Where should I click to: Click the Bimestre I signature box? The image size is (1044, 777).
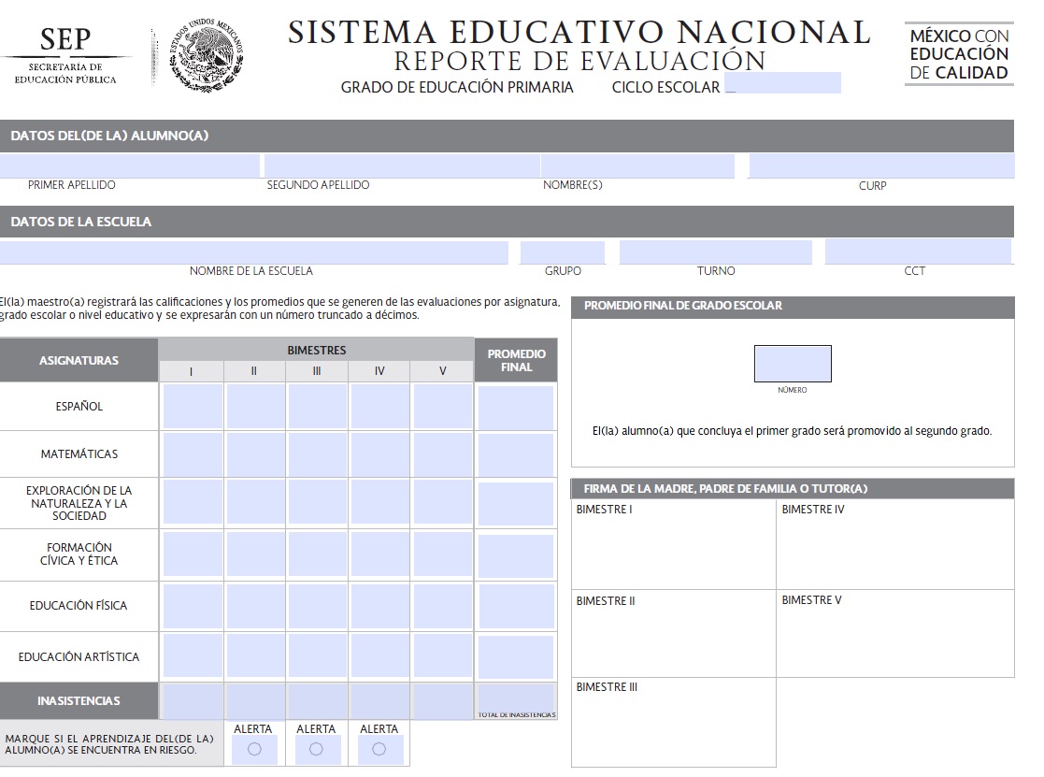tap(674, 544)
